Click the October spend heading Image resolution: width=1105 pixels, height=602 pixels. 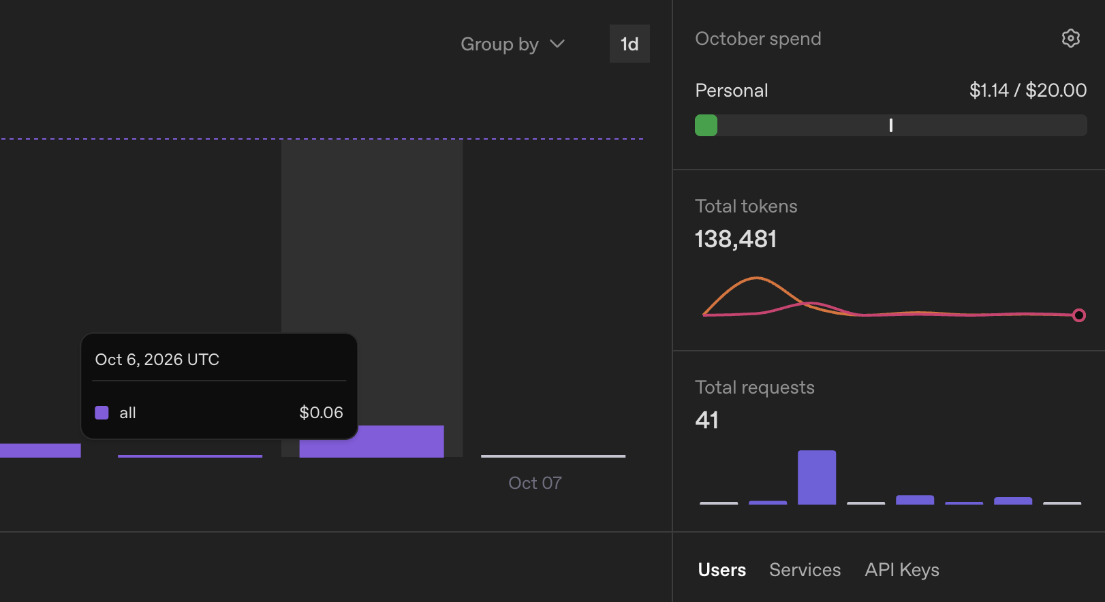[x=758, y=39]
